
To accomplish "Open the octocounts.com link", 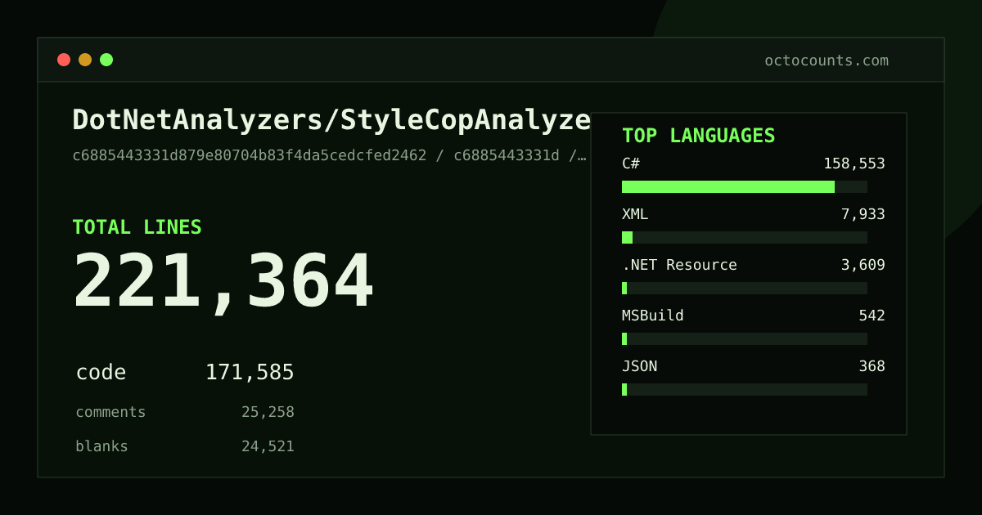I will pyautogui.click(x=827, y=60).
